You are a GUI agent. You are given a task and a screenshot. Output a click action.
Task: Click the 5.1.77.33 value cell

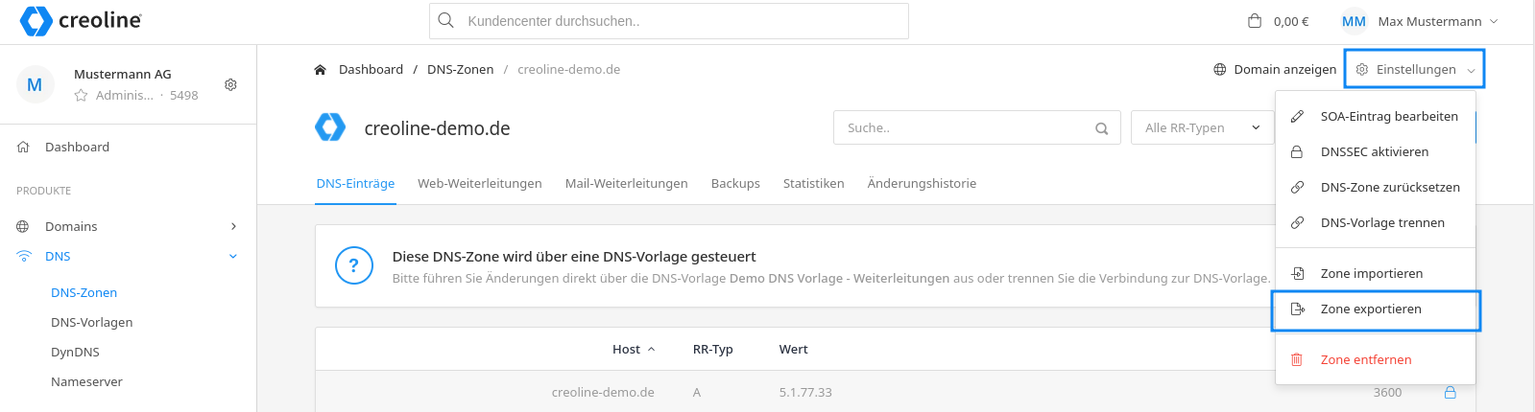pos(805,392)
